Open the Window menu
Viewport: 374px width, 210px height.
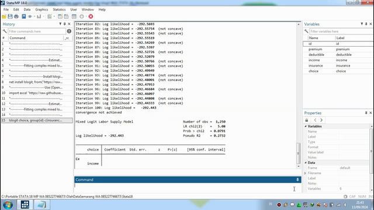(88, 9)
